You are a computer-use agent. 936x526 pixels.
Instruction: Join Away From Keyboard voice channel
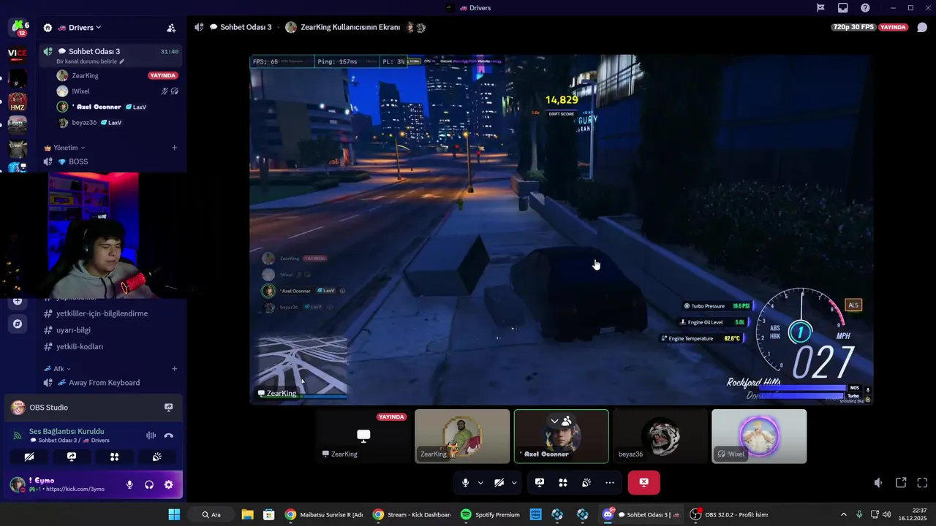(x=110, y=383)
